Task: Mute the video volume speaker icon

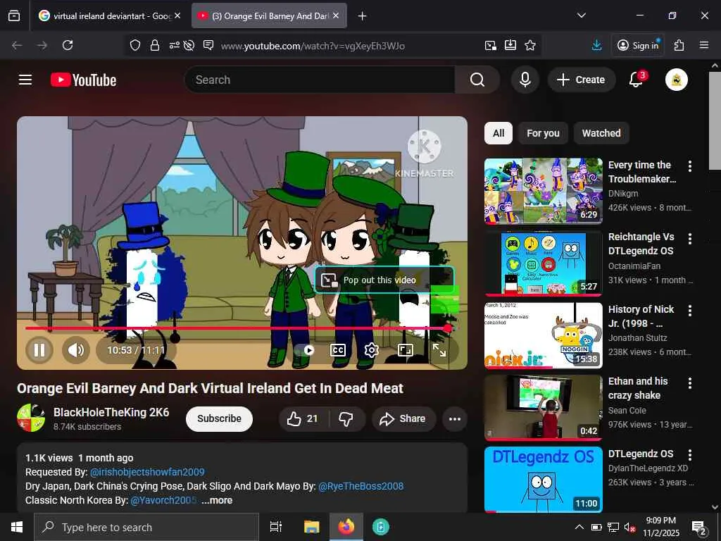Action: coord(76,351)
